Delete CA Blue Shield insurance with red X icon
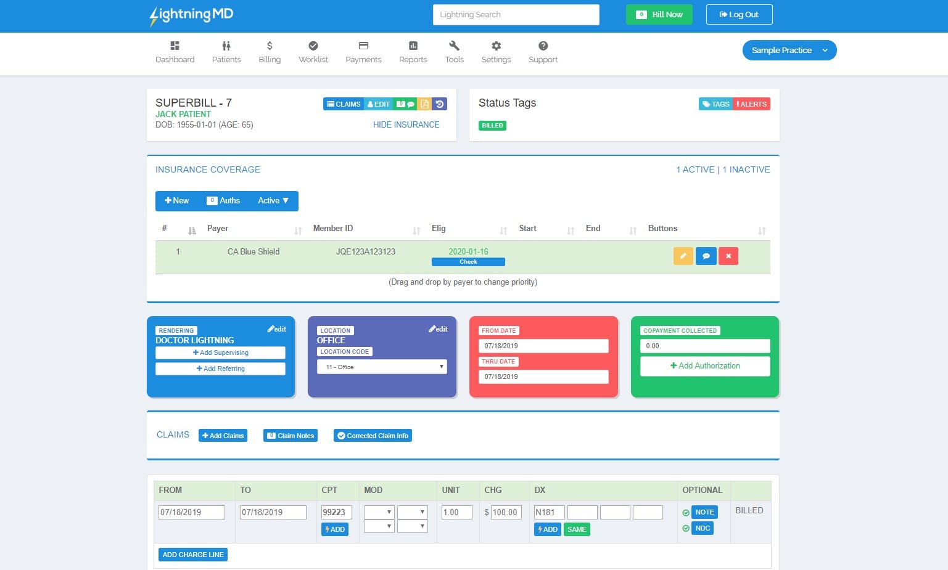The width and height of the screenshot is (948, 570). point(728,256)
